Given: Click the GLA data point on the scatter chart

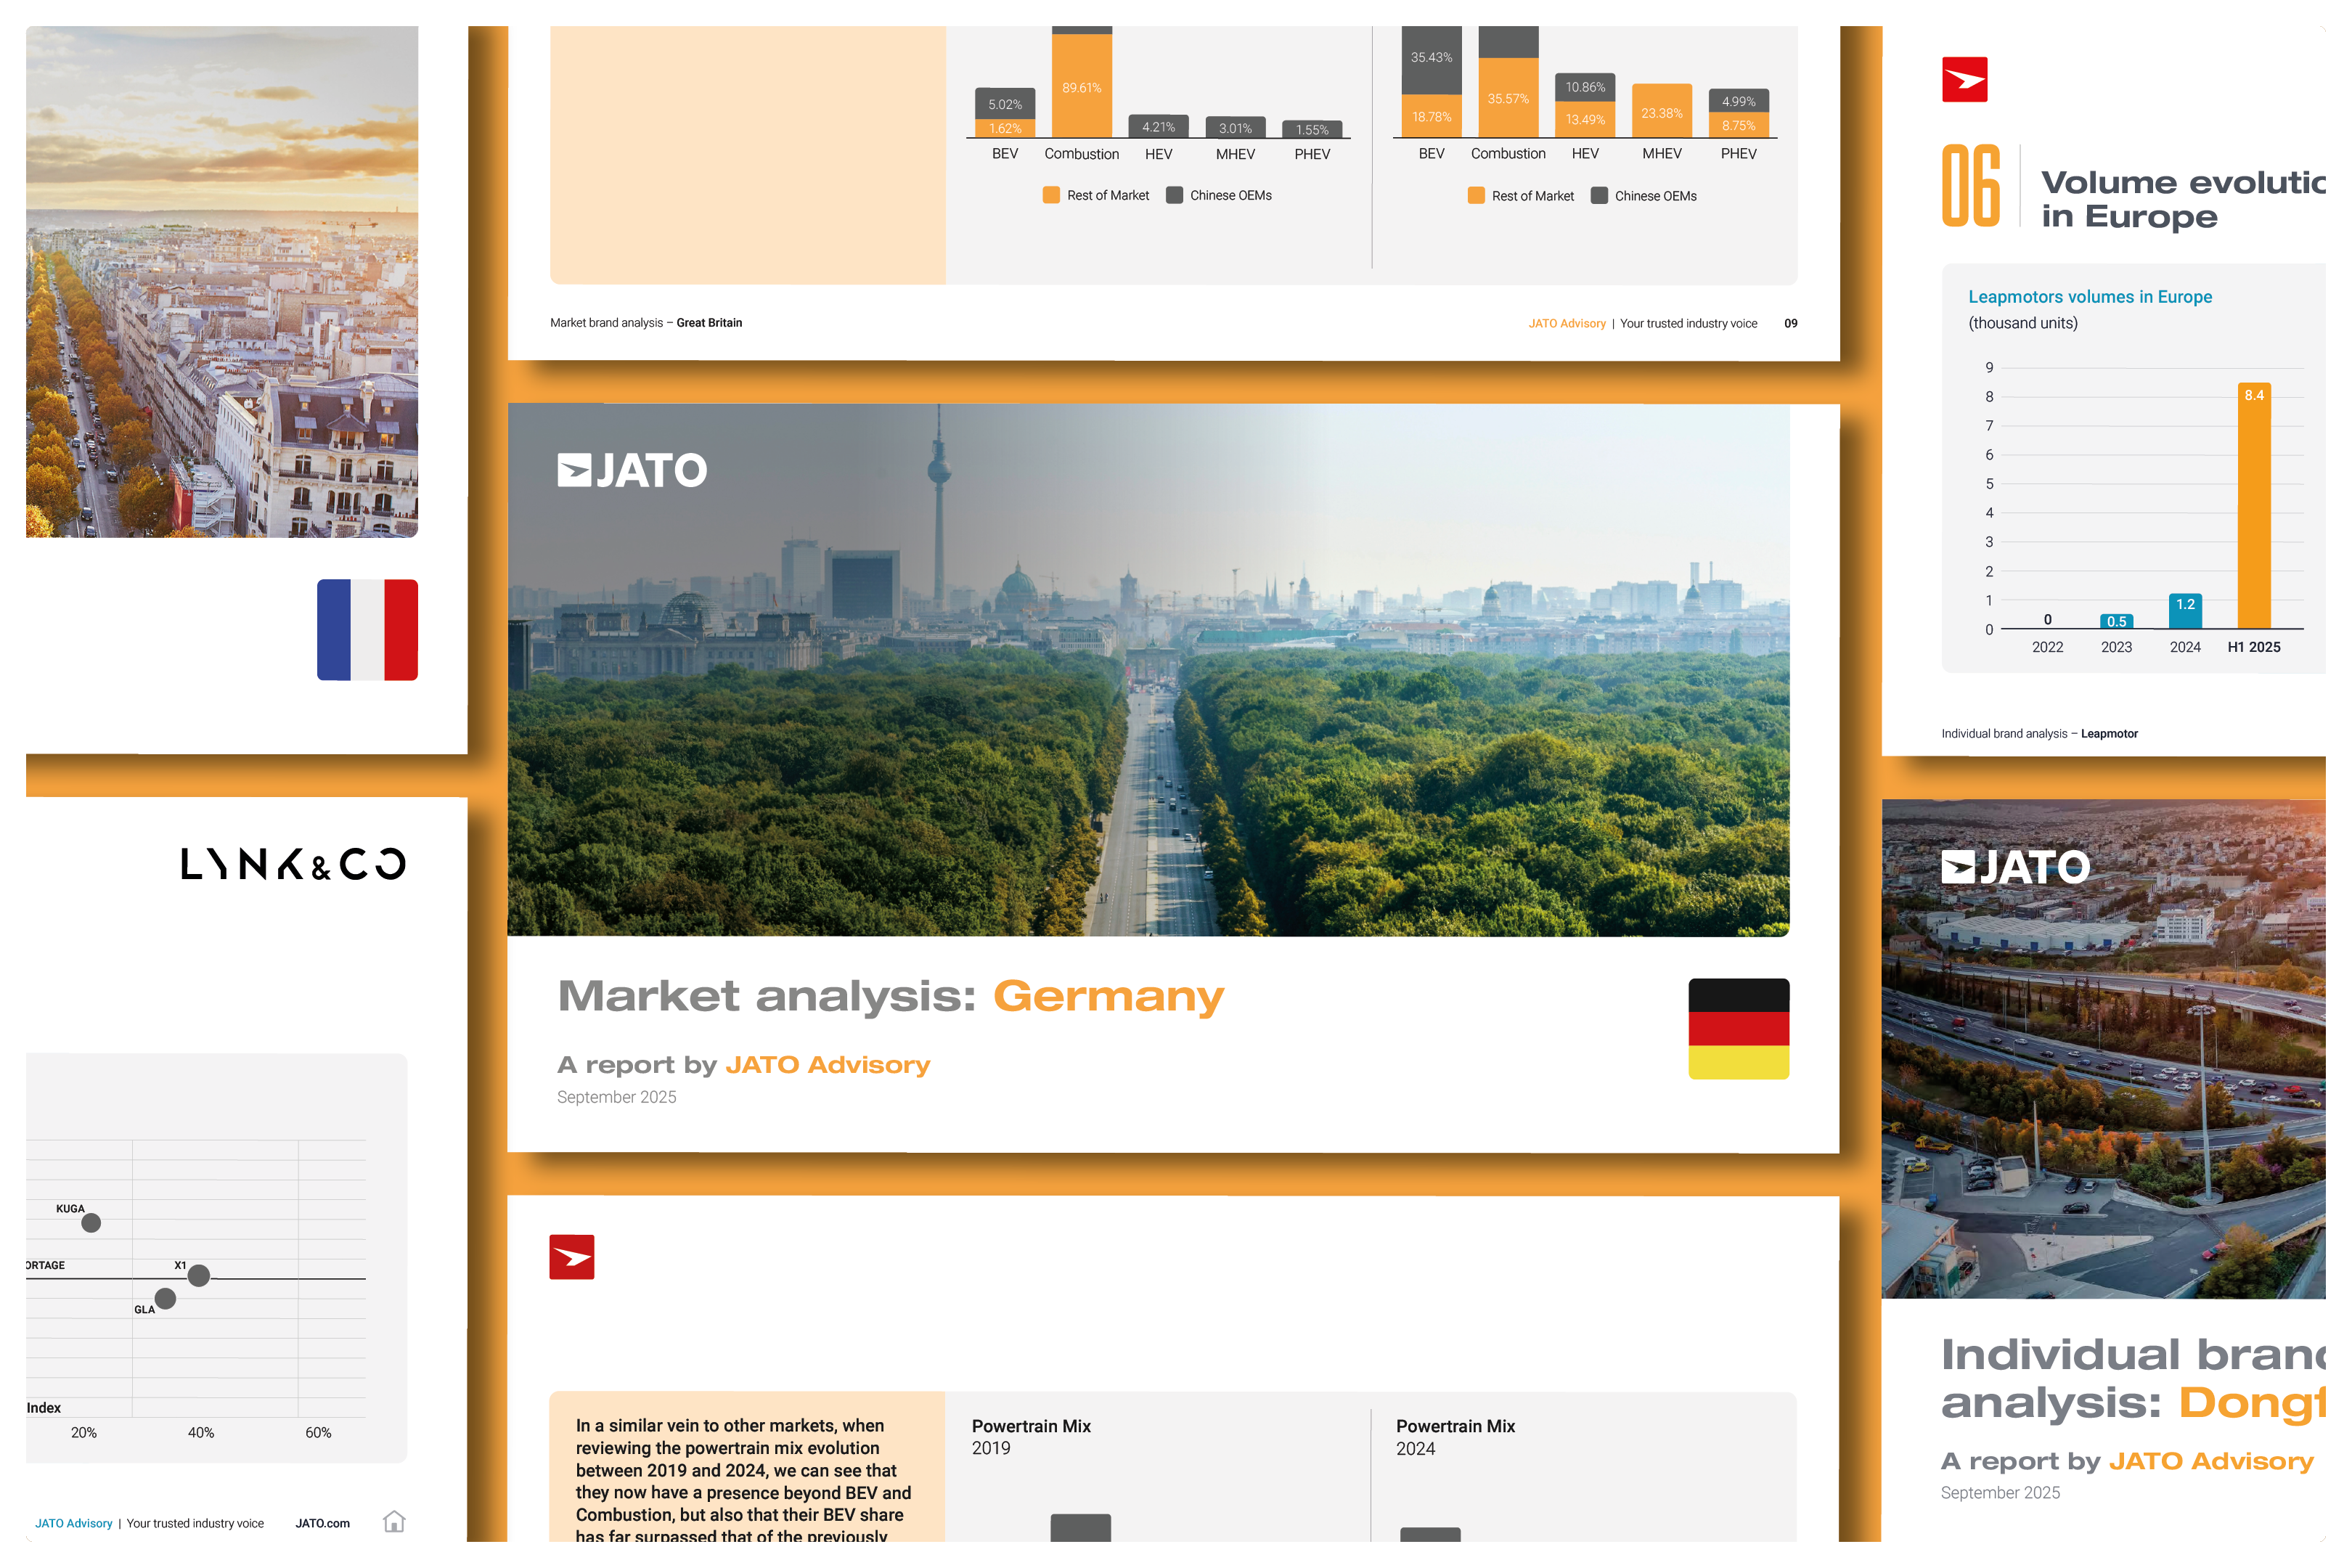Looking at the screenshot, I should pyautogui.click(x=166, y=1298).
